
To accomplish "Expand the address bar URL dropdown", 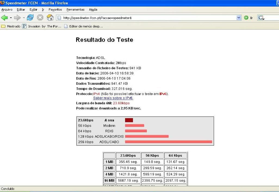I will 239,18.
